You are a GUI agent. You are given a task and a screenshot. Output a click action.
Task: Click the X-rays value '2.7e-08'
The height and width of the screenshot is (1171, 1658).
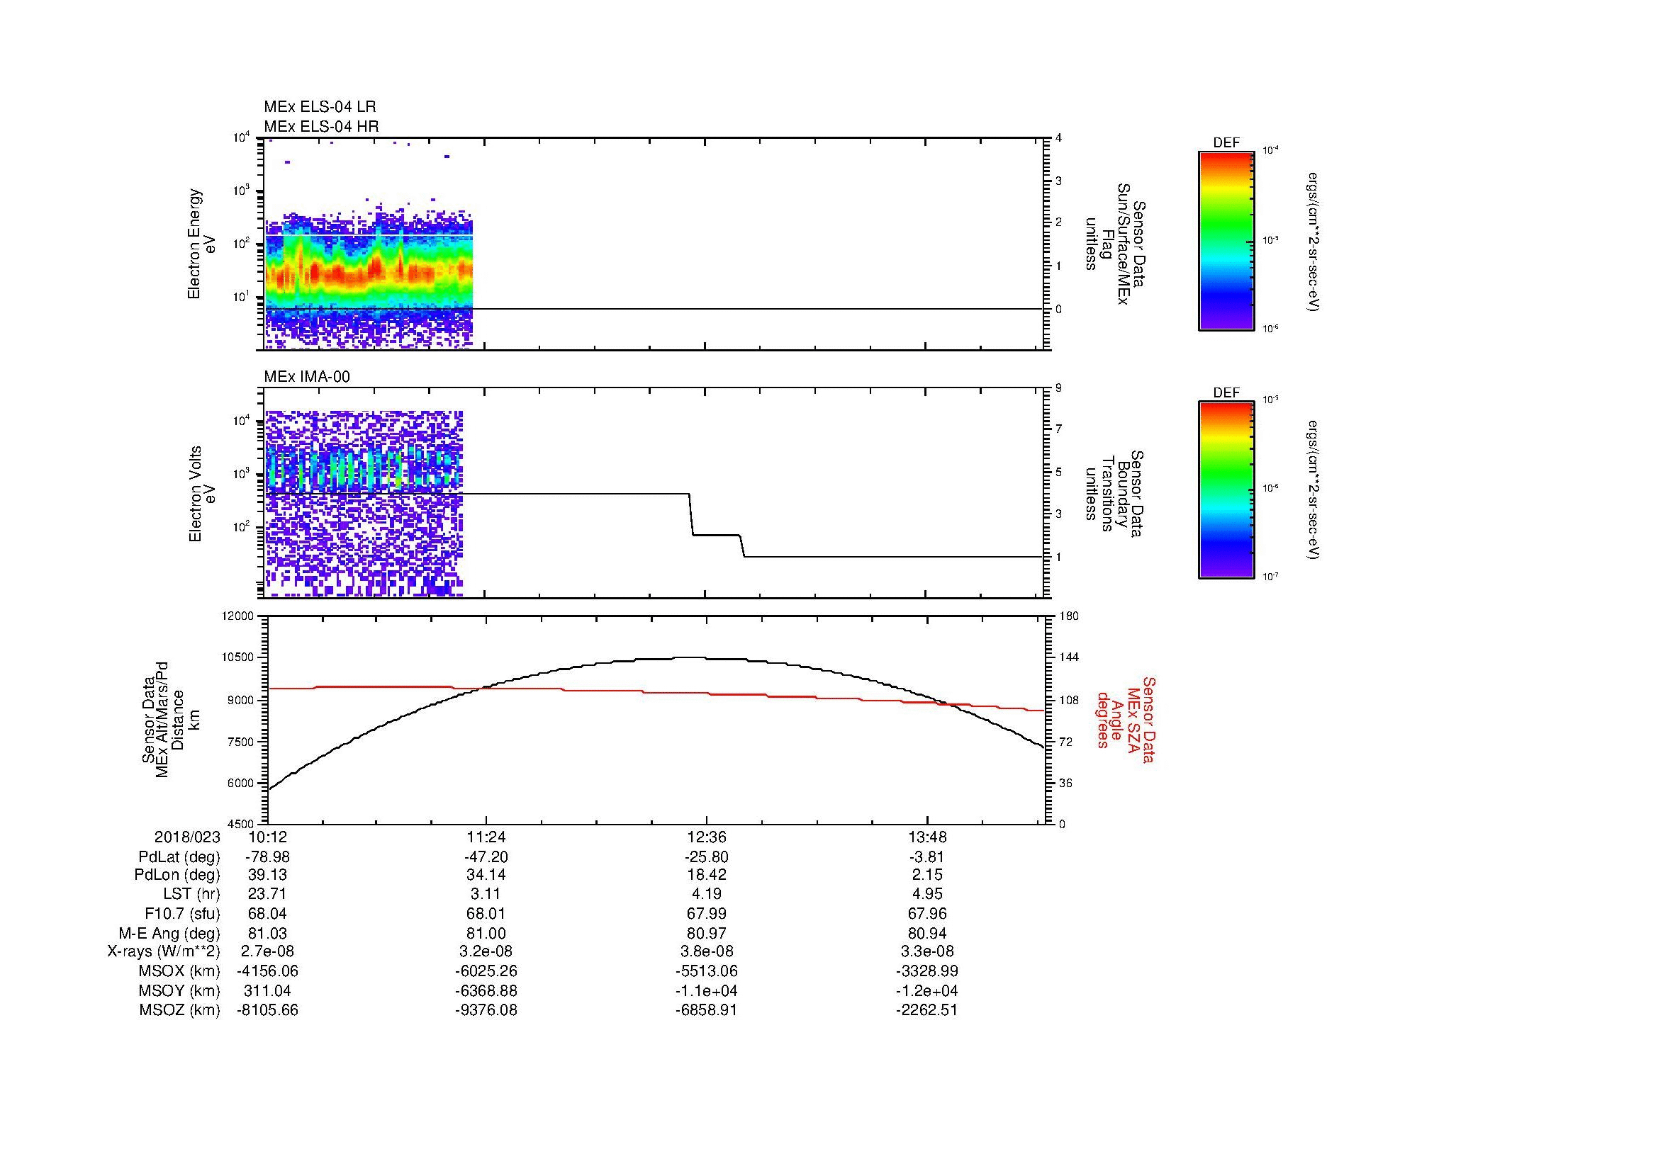[267, 952]
